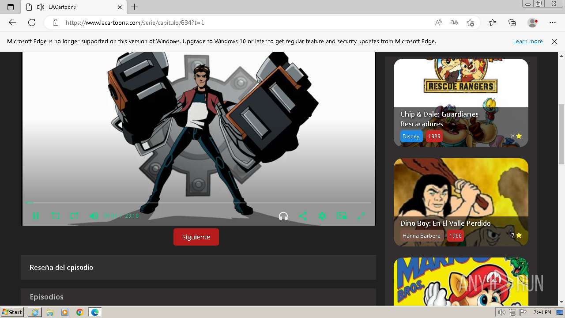
Task: Refresh the page
Action: (x=32, y=23)
